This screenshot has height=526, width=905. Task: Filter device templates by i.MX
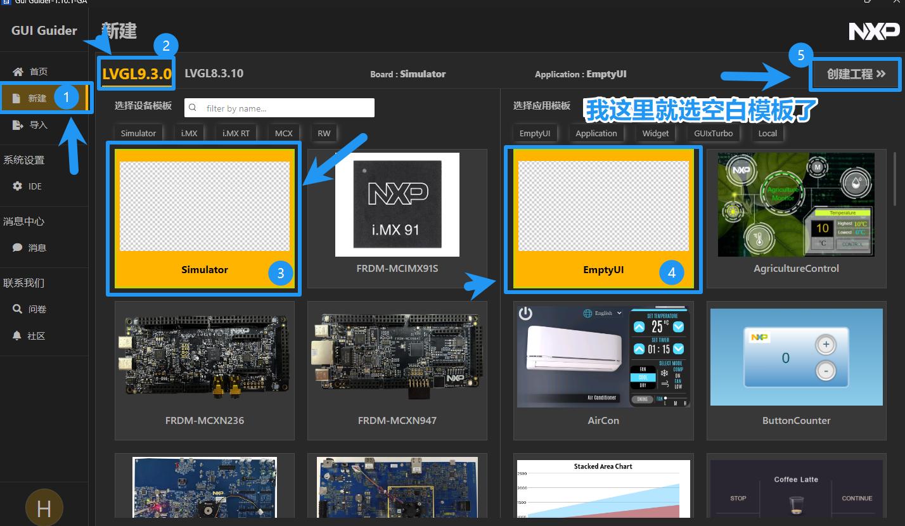click(189, 133)
